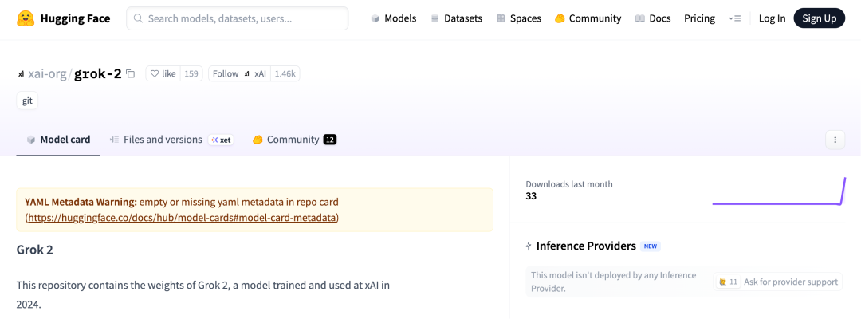Open the Datasets navigation item

[x=456, y=18]
